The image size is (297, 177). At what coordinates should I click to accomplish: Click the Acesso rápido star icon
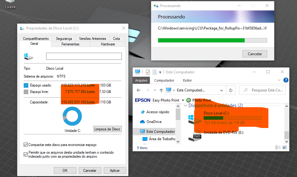143,112
